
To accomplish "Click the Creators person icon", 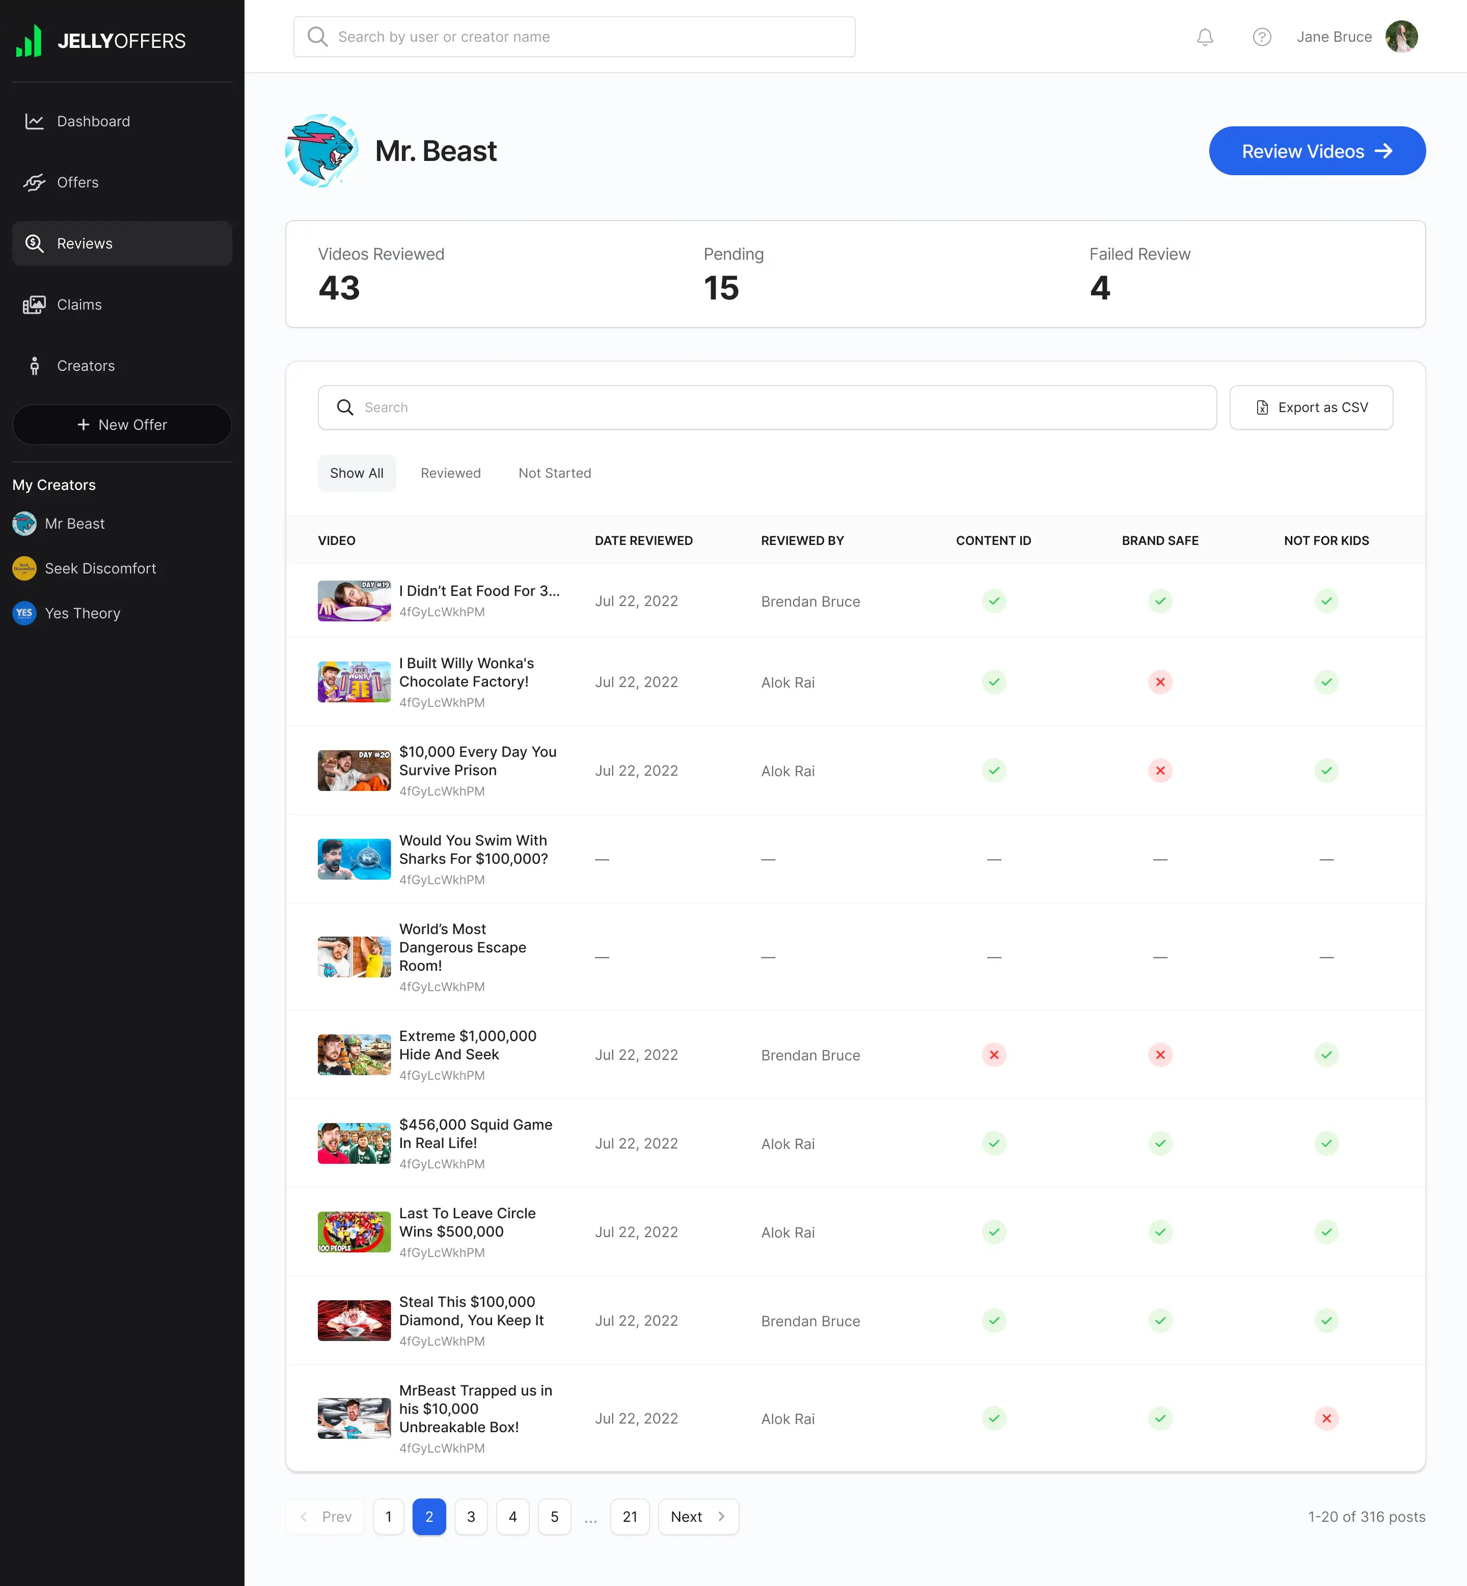I will click(34, 366).
